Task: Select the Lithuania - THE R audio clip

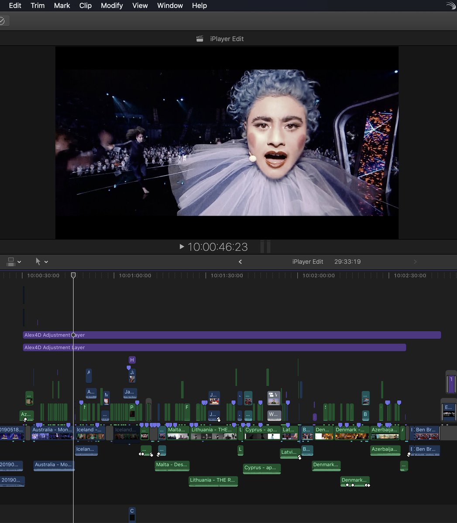Action: click(213, 481)
